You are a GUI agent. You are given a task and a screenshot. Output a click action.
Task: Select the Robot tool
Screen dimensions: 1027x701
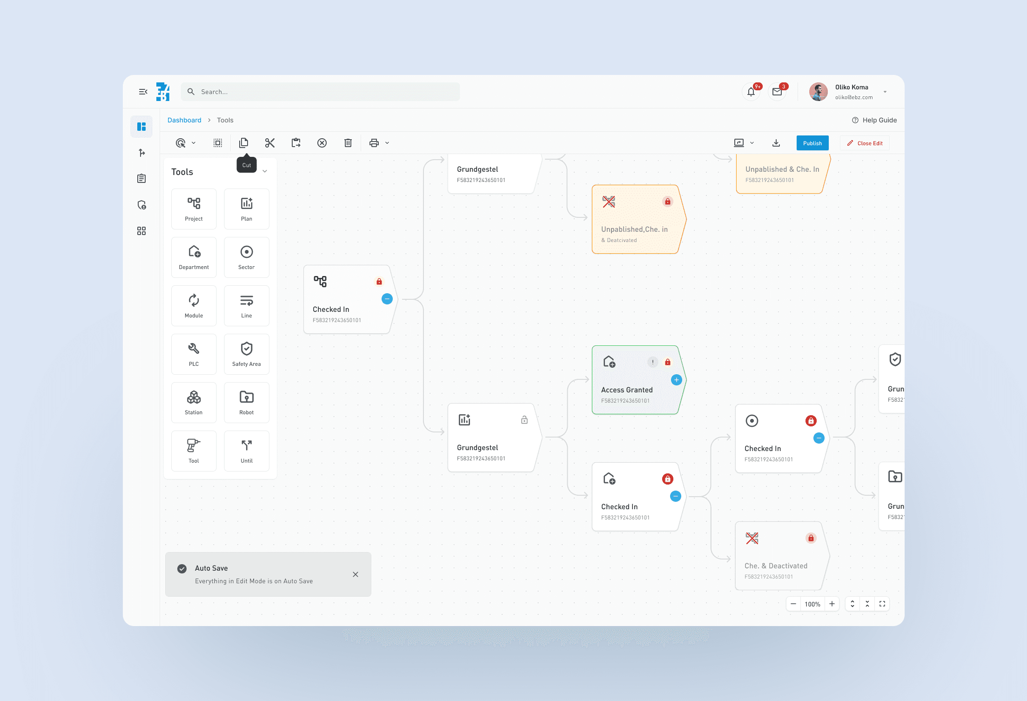point(247,403)
